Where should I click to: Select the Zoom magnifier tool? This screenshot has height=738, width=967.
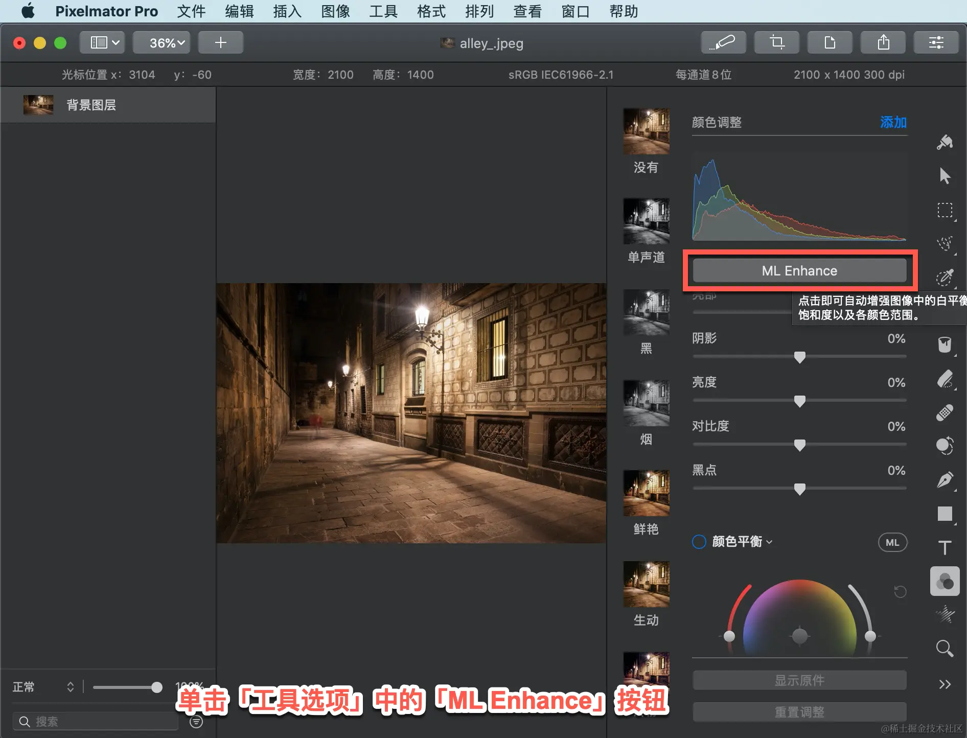point(945,649)
